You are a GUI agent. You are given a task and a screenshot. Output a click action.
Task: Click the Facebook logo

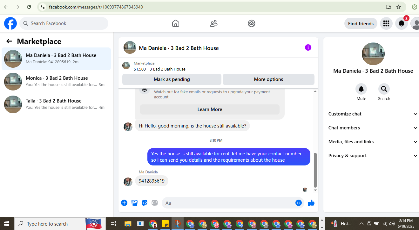coord(10,23)
